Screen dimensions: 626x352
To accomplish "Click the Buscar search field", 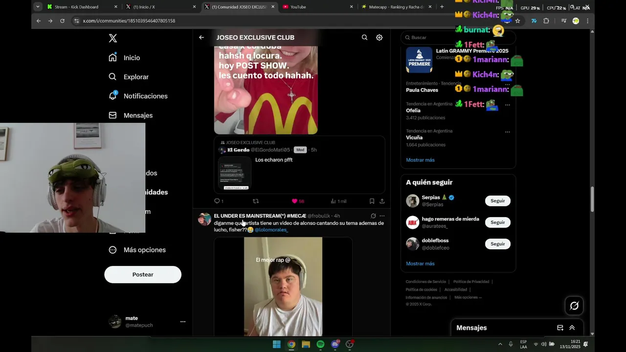I will (x=458, y=37).
